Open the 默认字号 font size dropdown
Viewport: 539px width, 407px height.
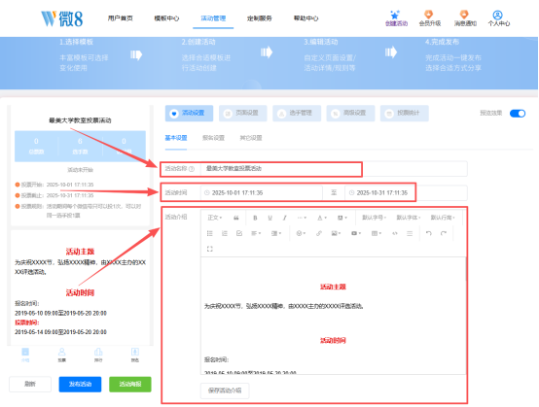(374, 218)
